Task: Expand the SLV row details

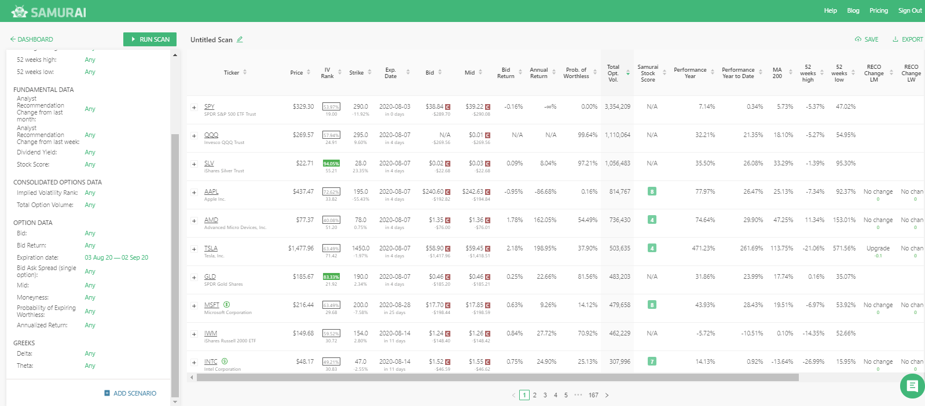Action: click(194, 164)
